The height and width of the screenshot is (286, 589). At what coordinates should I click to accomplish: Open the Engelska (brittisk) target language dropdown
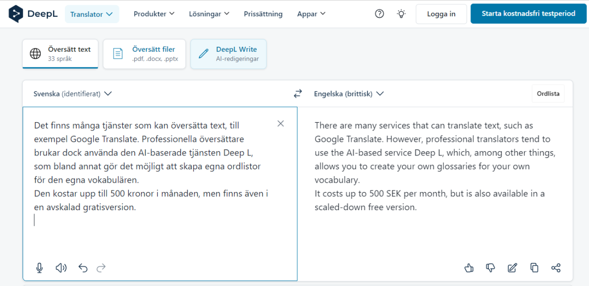[x=349, y=94]
